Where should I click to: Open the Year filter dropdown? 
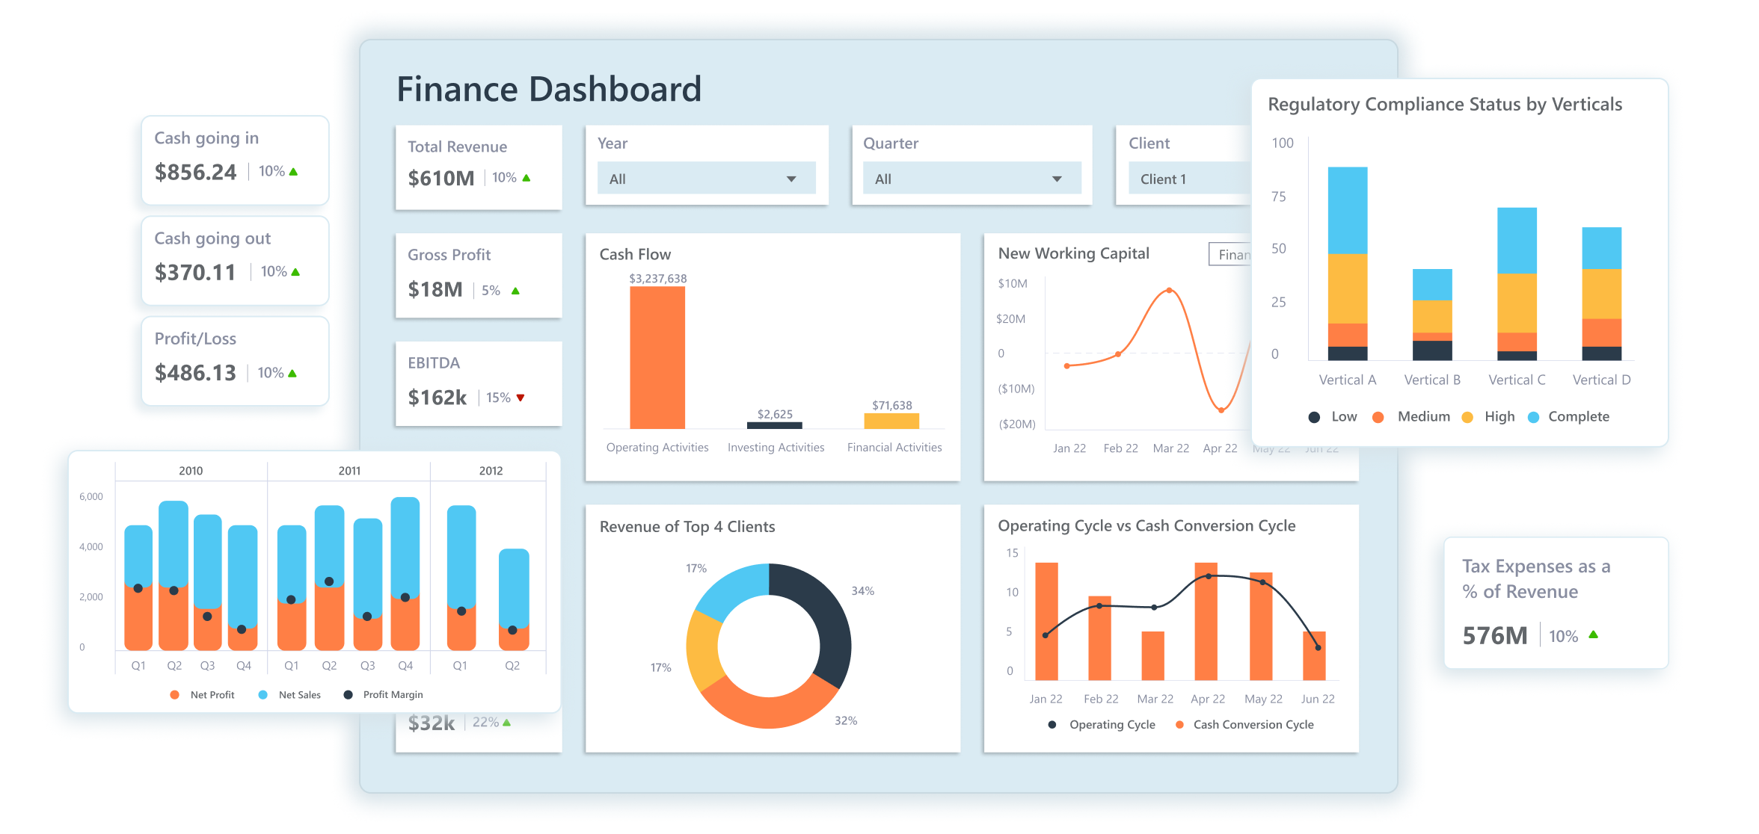point(707,178)
